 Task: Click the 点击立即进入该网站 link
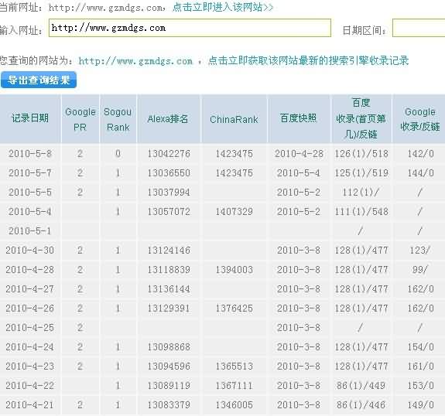tap(223, 7)
